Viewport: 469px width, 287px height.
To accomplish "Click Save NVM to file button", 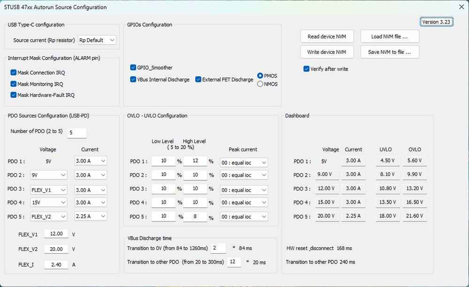I will 389,52.
